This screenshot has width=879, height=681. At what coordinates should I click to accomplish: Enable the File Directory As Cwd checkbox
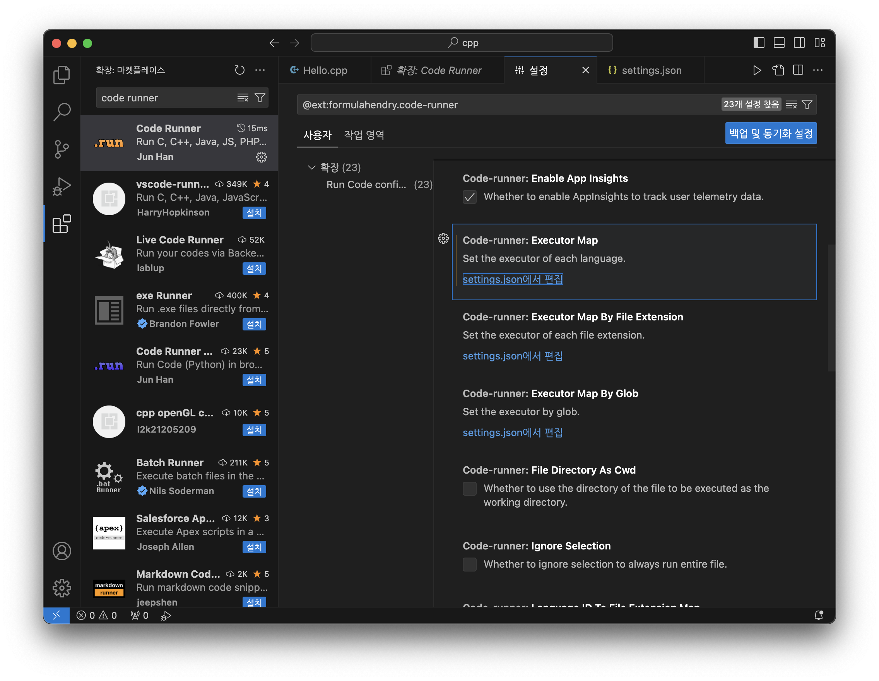469,488
